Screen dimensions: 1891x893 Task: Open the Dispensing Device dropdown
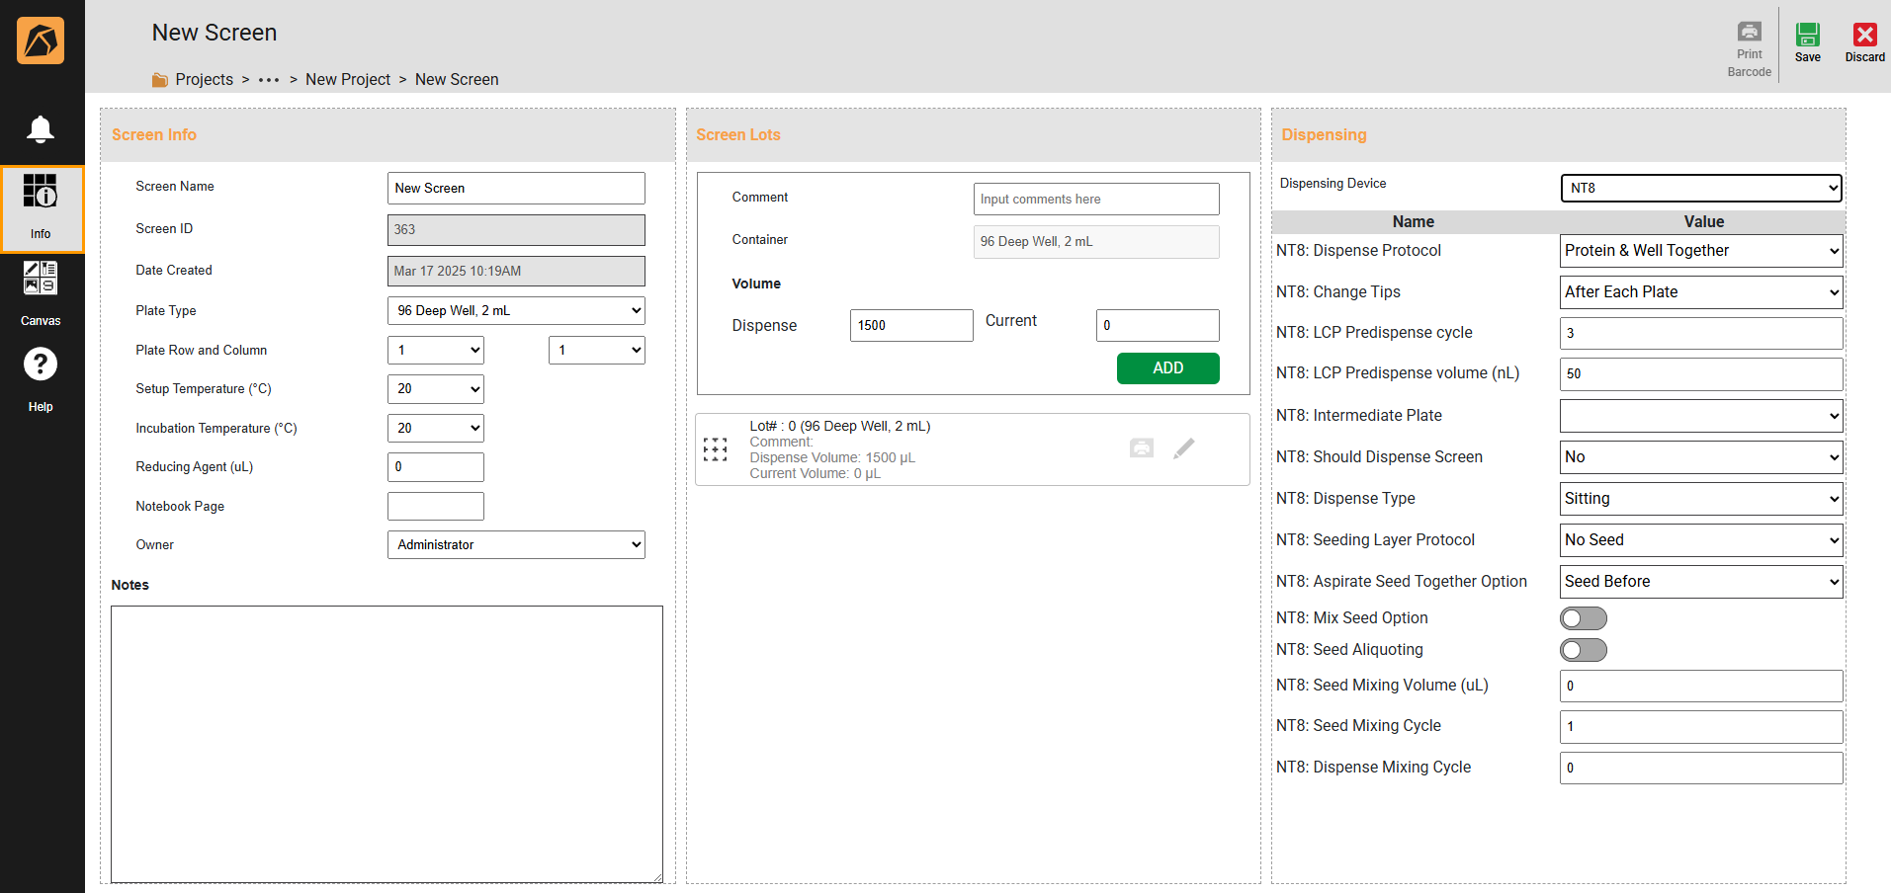coord(1701,188)
